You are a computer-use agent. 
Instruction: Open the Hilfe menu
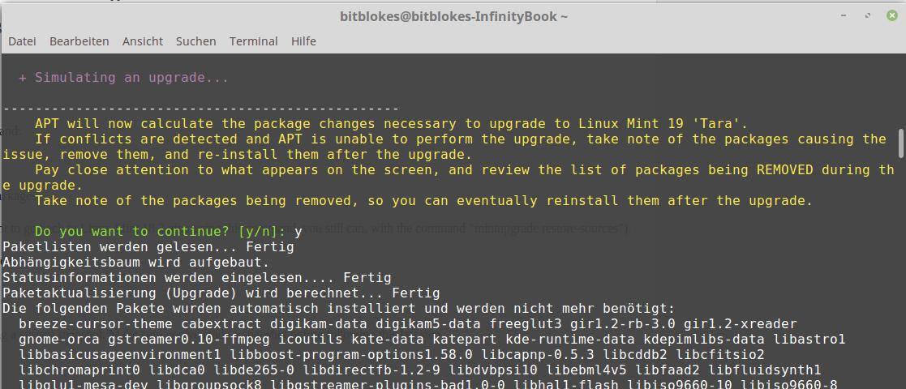pyautogui.click(x=303, y=41)
